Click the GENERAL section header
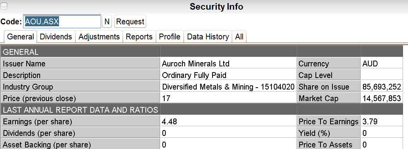This screenshot has width=408, height=149. (80, 52)
